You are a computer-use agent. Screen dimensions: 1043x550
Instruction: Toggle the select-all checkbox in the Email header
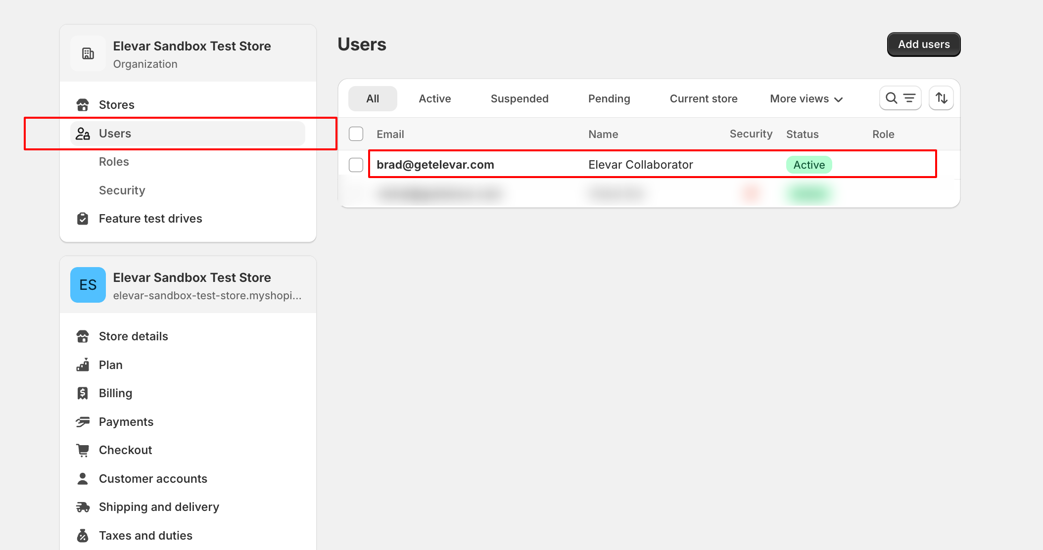[356, 134]
